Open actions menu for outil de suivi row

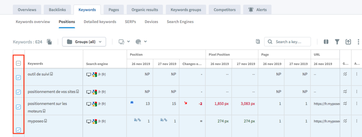click(x=357, y=74)
